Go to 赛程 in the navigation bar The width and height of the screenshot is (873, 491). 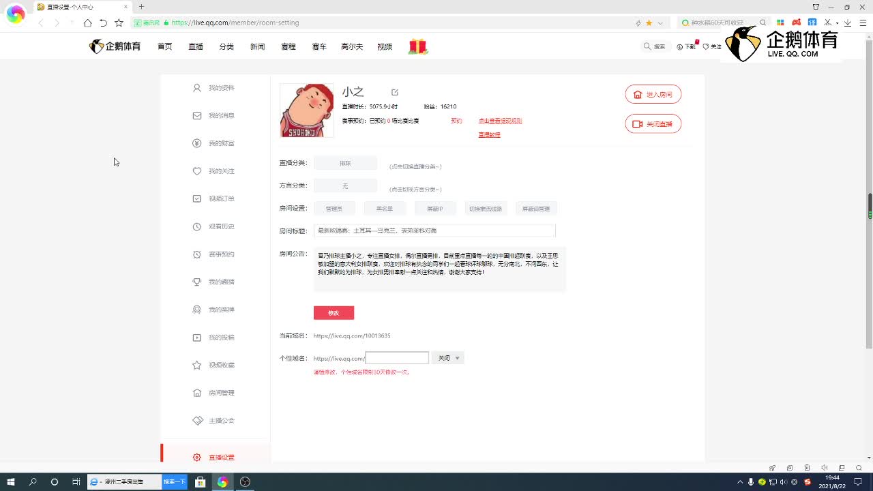pos(288,47)
